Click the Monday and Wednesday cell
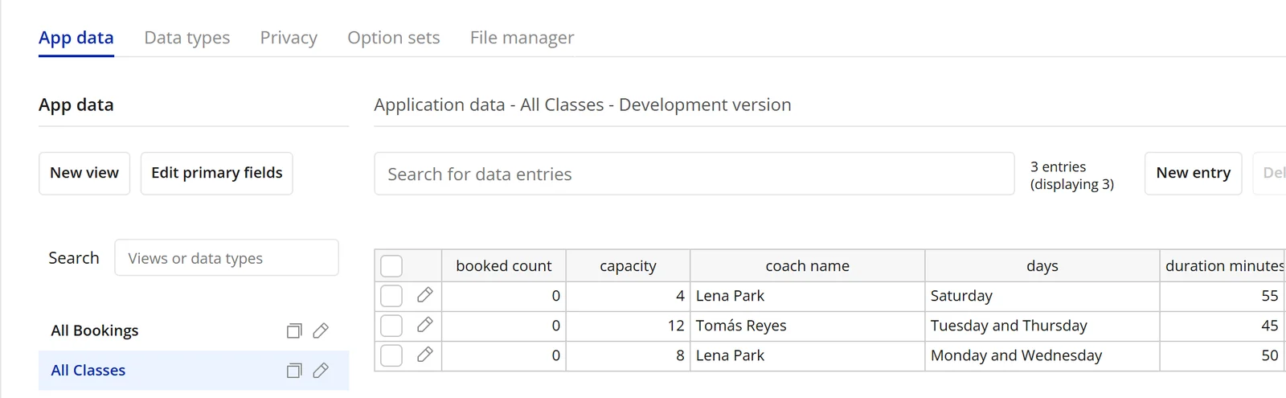Screen dimensions: 1286x398 [x=1042, y=355]
